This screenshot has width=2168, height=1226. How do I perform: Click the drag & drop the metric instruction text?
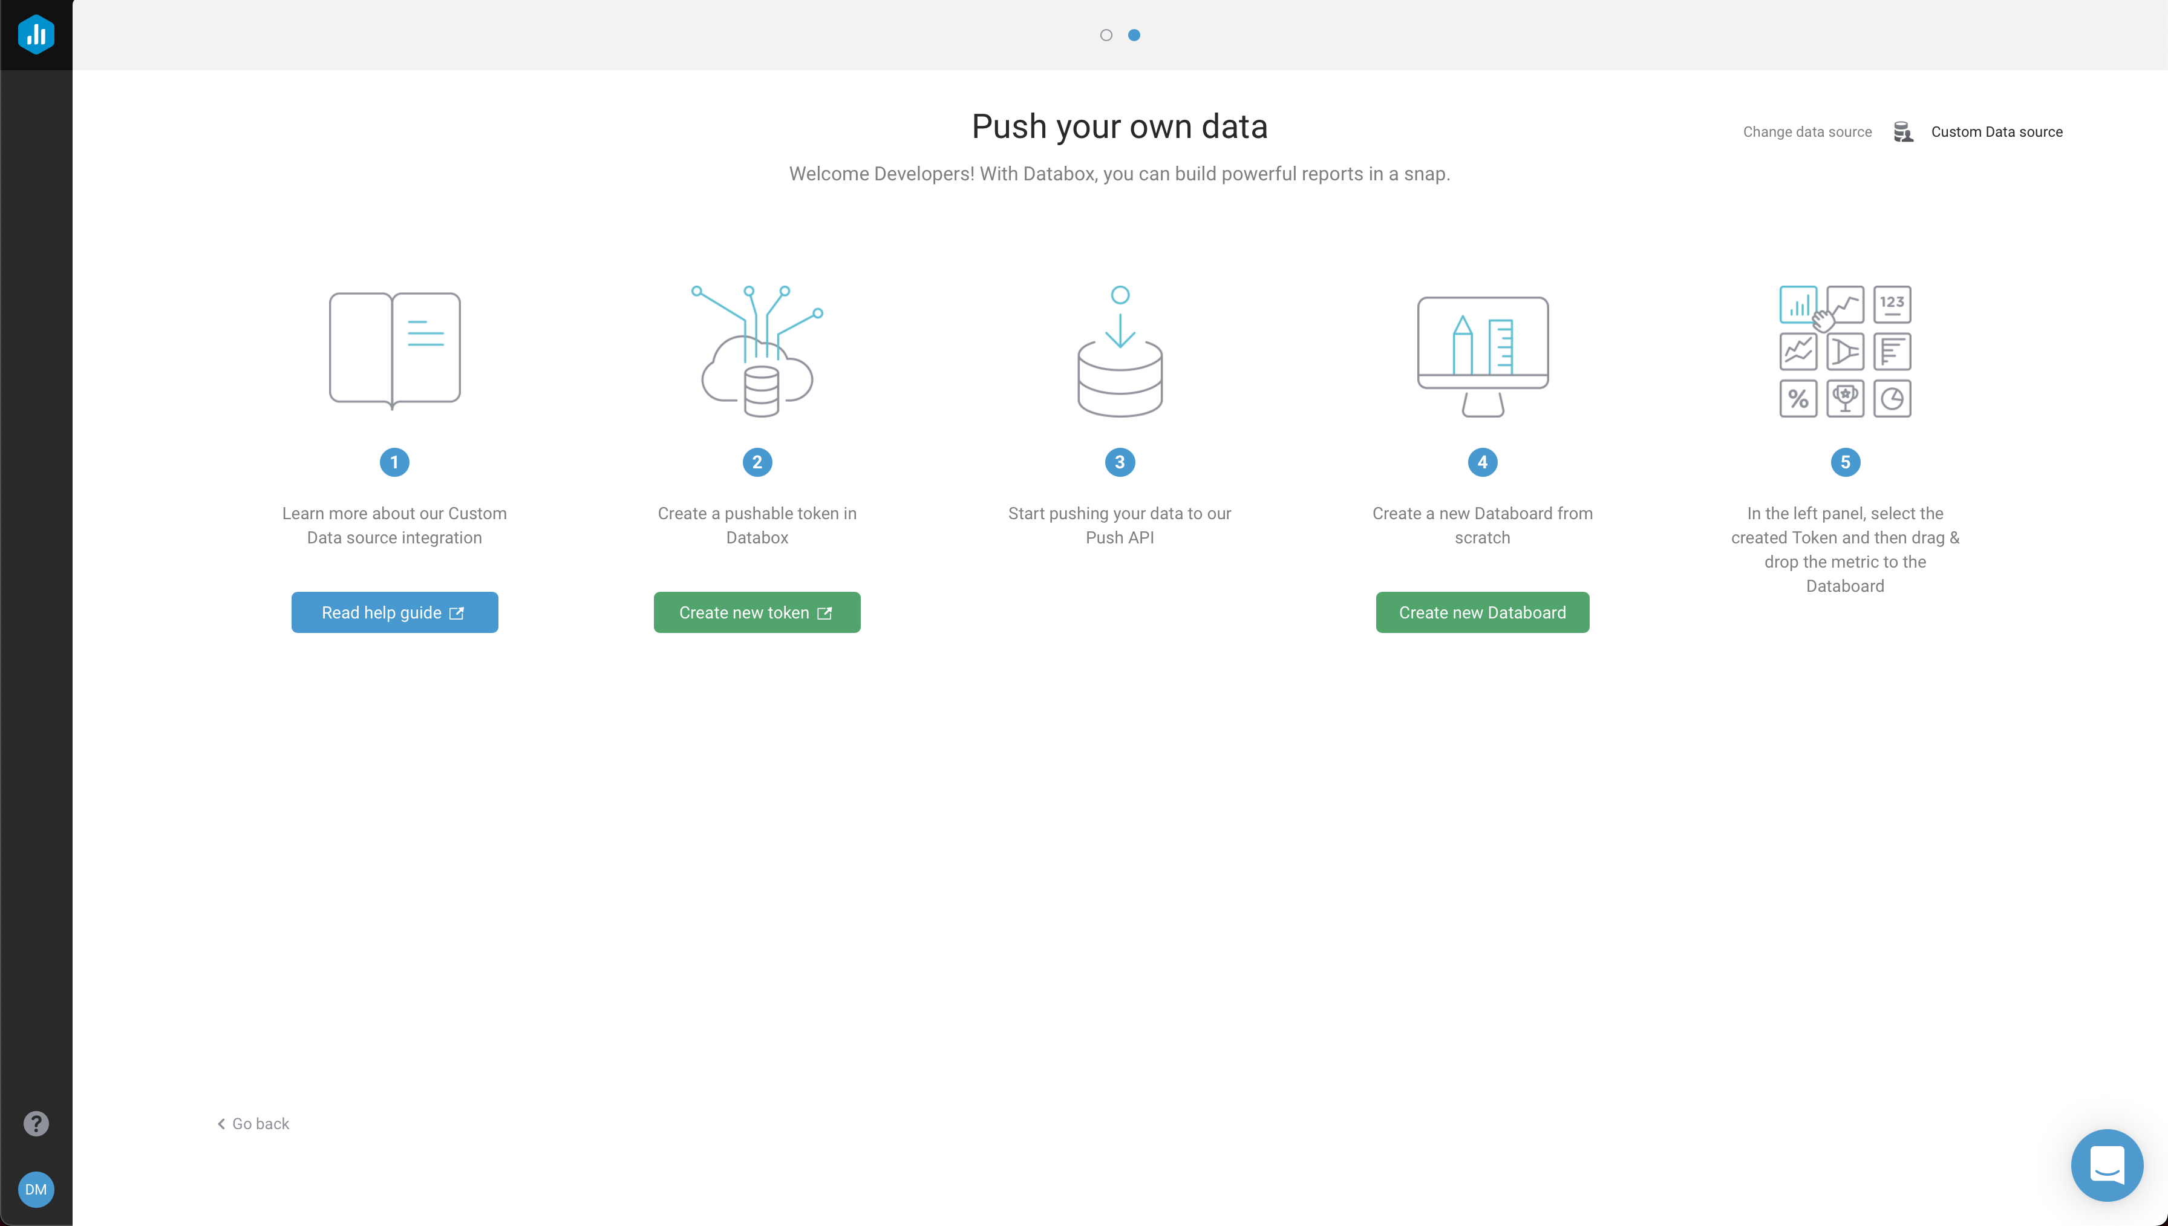1845,549
